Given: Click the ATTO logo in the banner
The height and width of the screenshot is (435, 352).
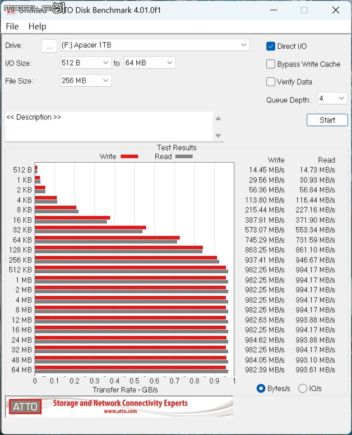Looking at the screenshot, I should point(25,407).
